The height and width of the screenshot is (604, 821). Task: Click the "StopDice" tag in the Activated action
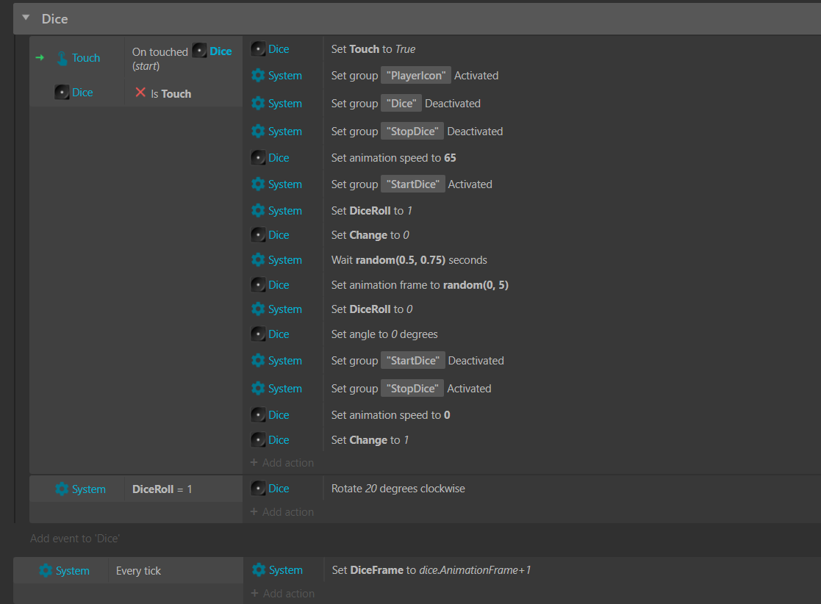coord(412,389)
